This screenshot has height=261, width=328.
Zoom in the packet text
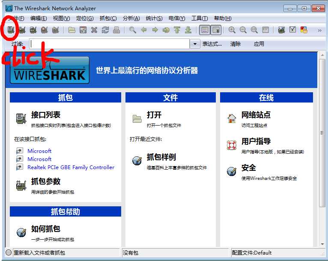pos(232,30)
